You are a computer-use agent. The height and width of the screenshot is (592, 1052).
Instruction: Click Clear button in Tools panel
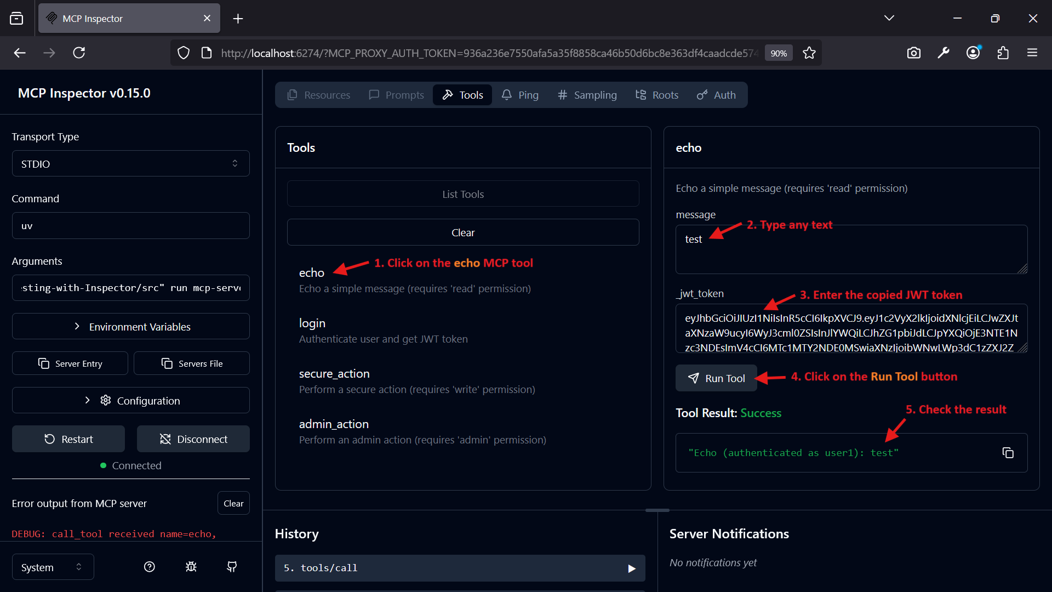tap(463, 232)
